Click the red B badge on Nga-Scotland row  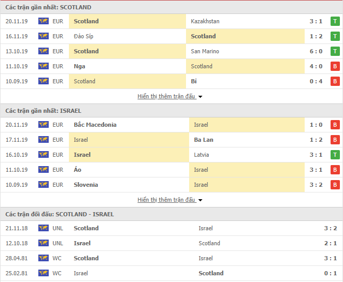point(335,66)
